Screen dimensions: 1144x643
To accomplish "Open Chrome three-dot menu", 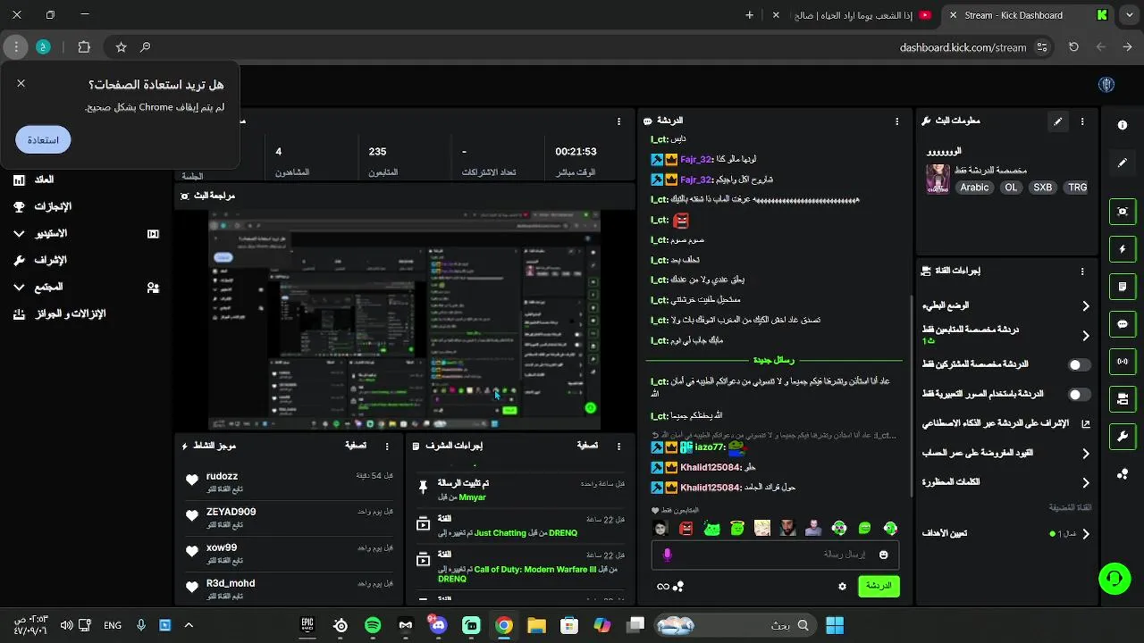I will tap(16, 47).
